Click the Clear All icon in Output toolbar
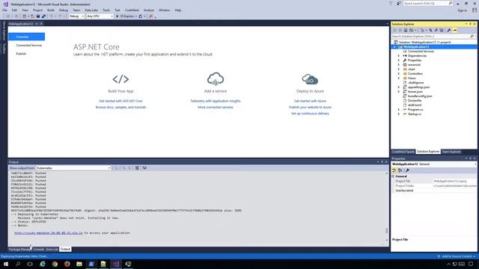Screen dimensions: 479x269 (137, 168)
